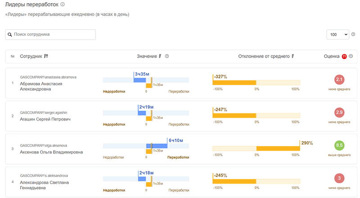The width and height of the screenshot is (360, 198).
Task: Open the rows-per-page dropdown showing 100
Action: (x=339, y=35)
